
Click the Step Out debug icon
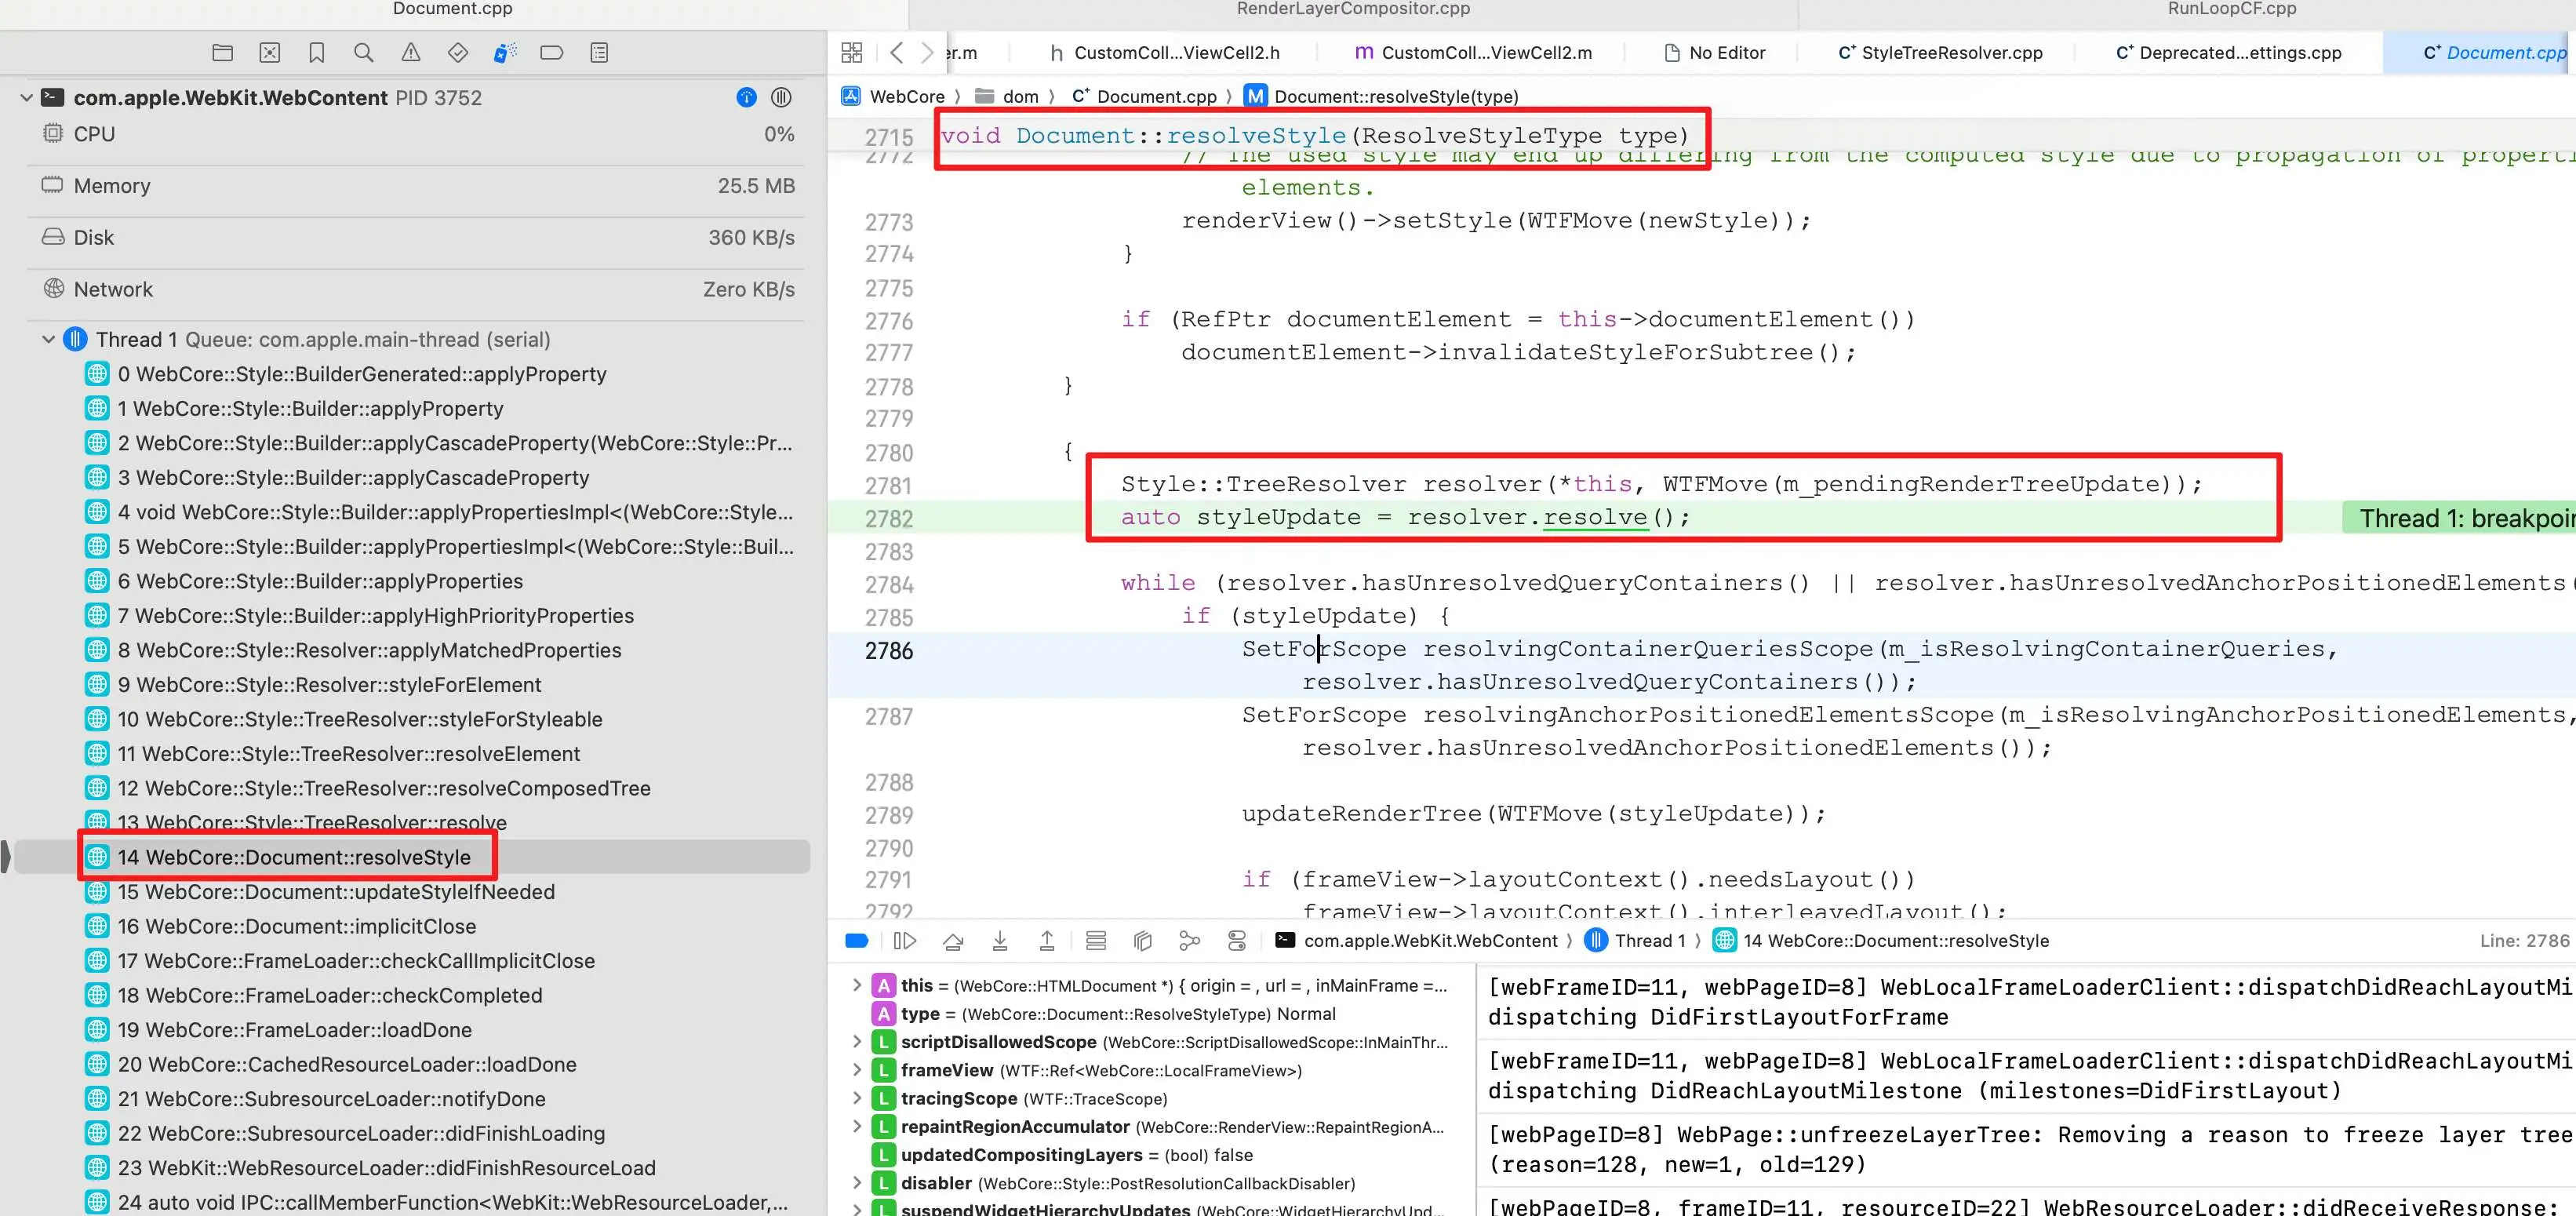click(1046, 940)
